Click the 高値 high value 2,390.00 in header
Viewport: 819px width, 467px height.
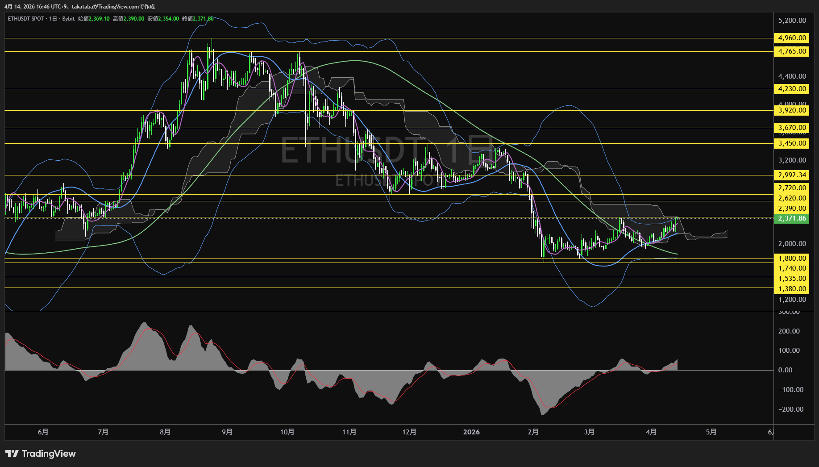pyautogui.click(x=133, y=19)
